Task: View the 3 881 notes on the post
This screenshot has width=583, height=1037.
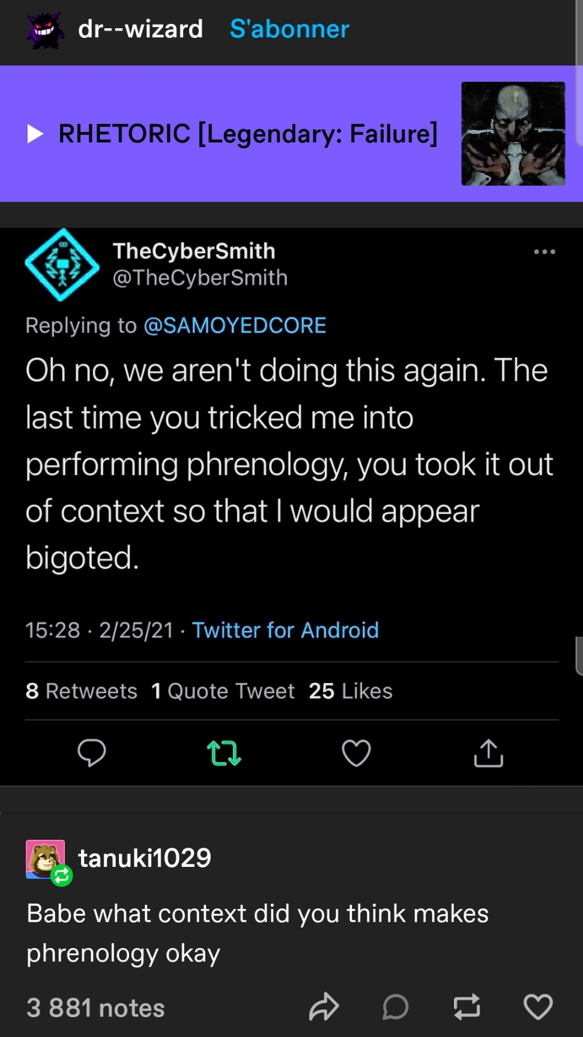Action: tap(95, 1008)
